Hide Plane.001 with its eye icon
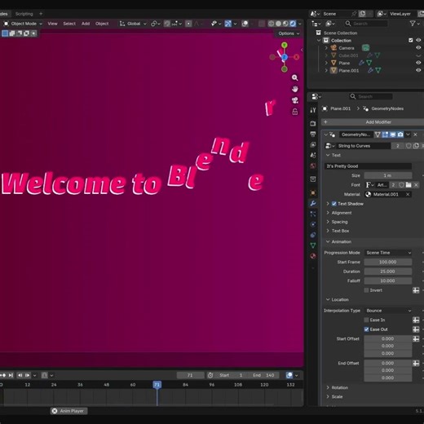 (418, 70)
